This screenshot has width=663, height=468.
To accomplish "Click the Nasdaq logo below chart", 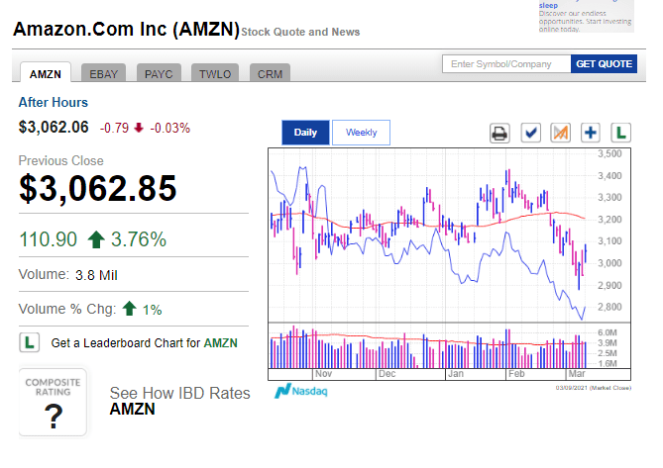I will [301, 391].
